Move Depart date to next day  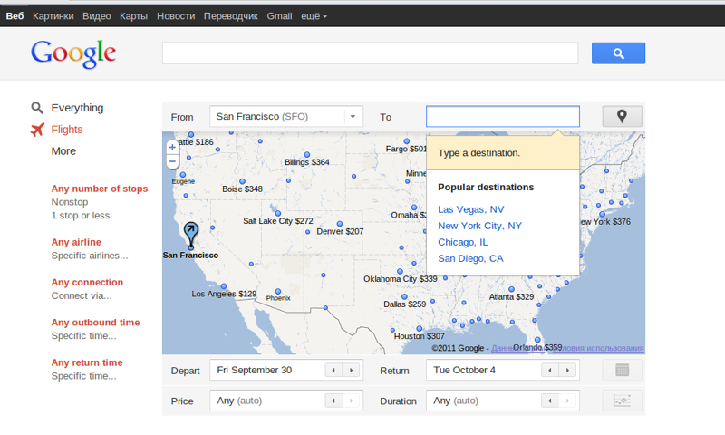point(351,370)
